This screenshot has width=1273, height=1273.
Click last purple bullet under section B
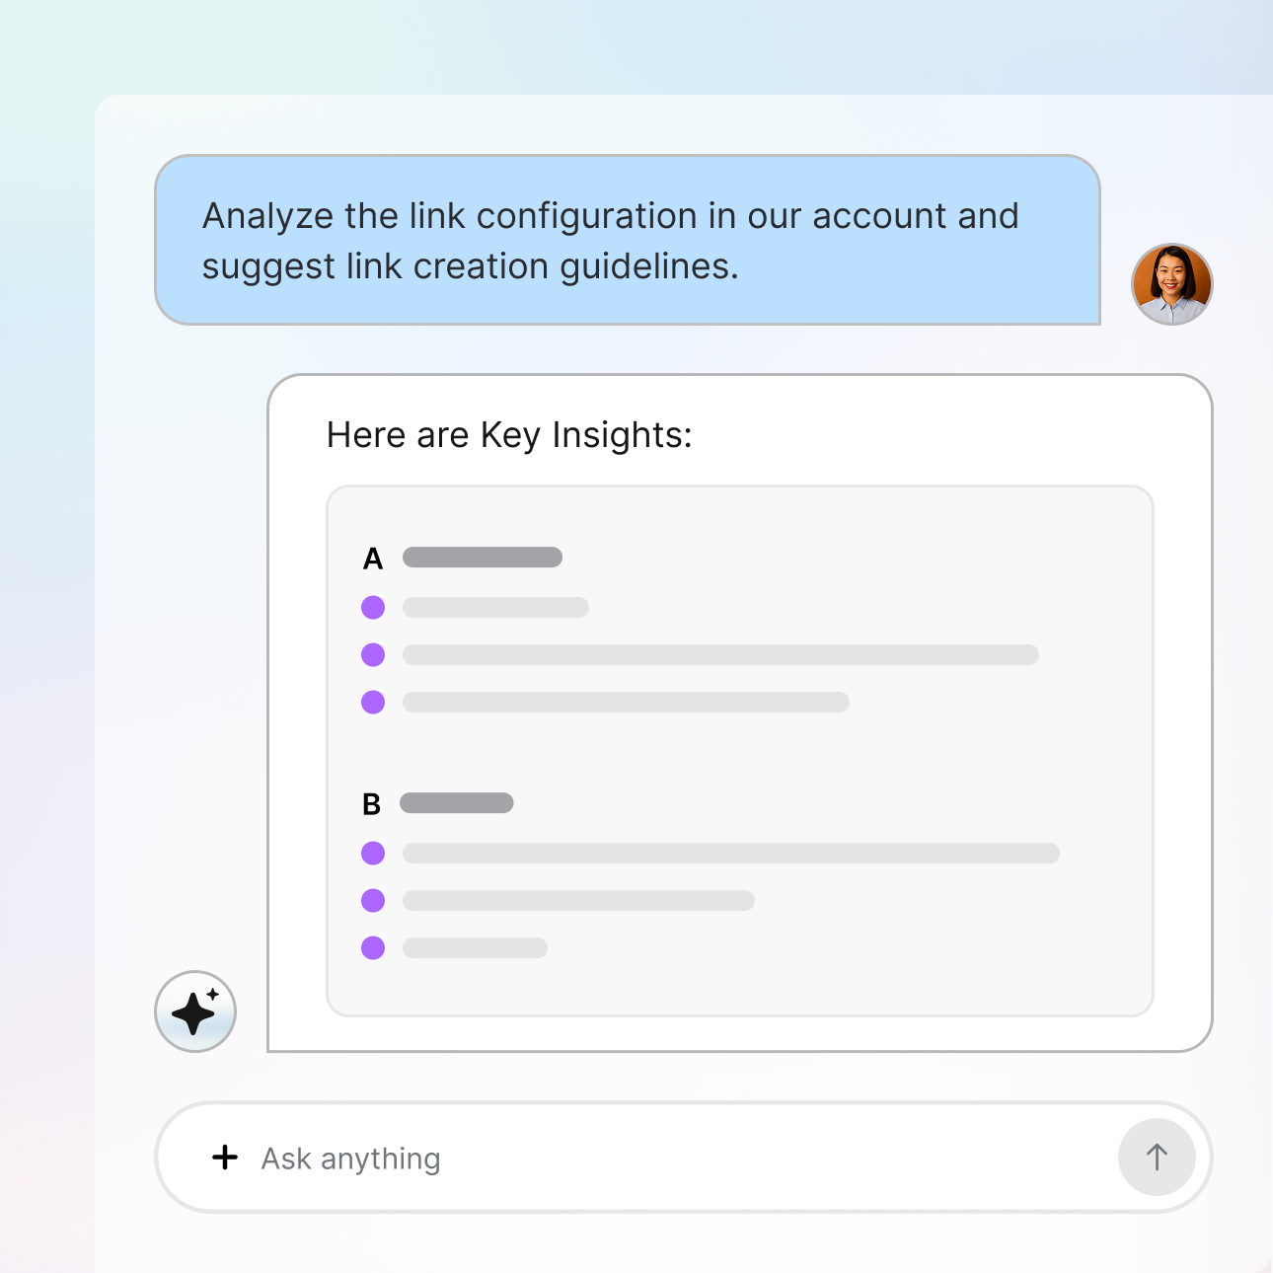(373, 947)
